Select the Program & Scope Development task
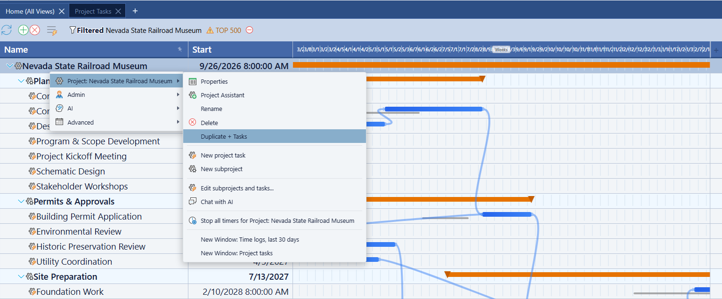Screen dimensions: 722x299 pyautogui.click(x=98, y=142)
